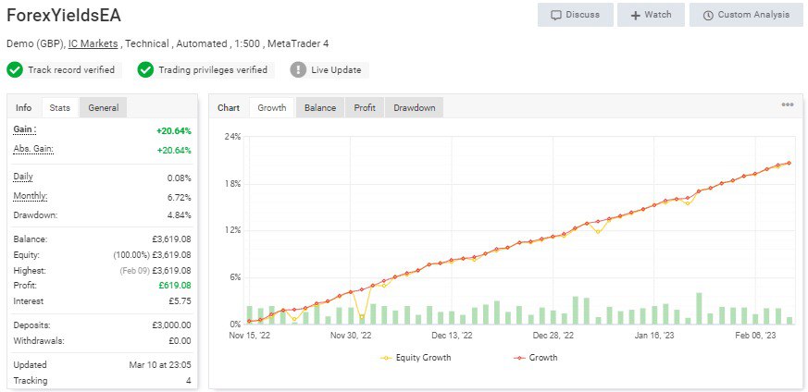Viewport: 808px width, 392px height.
Task: Switch to the Stats tab
Action: 60,108
